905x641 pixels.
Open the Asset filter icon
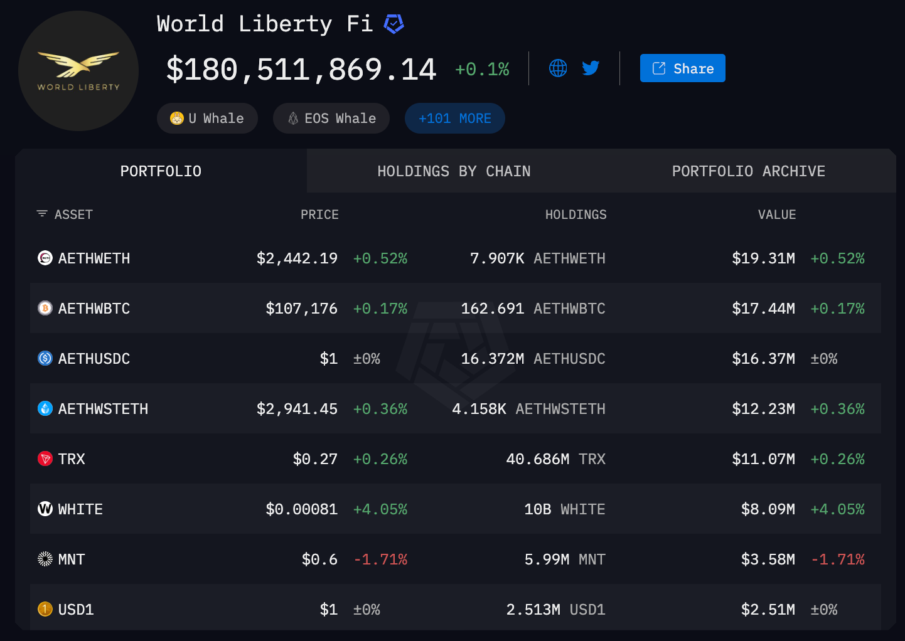[42, 214]
